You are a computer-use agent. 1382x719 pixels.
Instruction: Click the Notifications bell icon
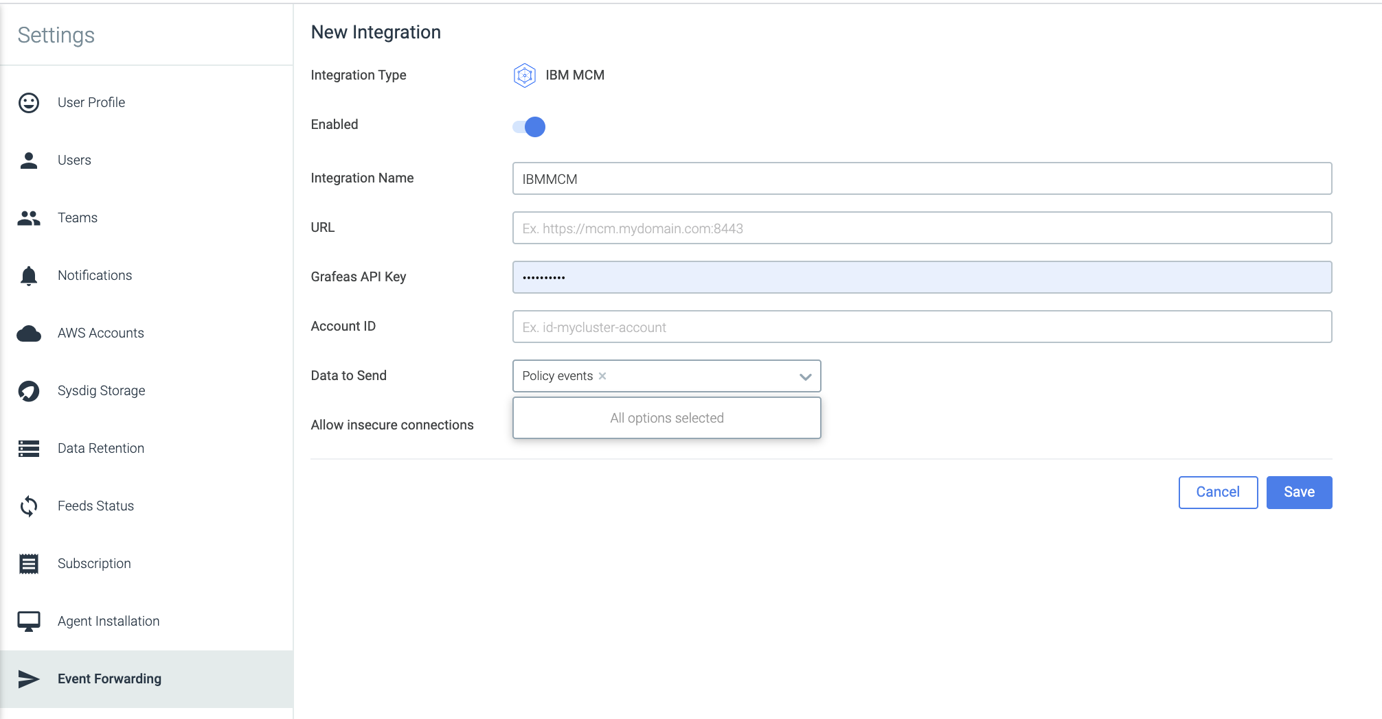pyautogui.click(x=29, y=276)
